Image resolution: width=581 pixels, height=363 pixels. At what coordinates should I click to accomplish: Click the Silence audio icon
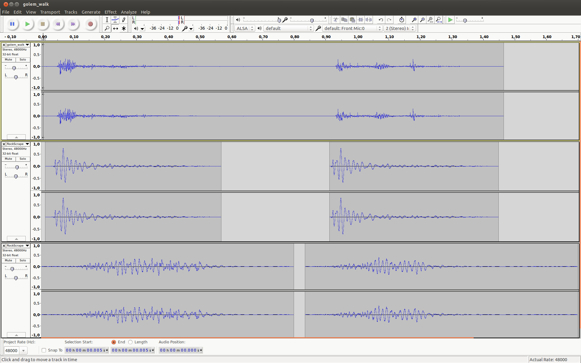tap(369, 20)
